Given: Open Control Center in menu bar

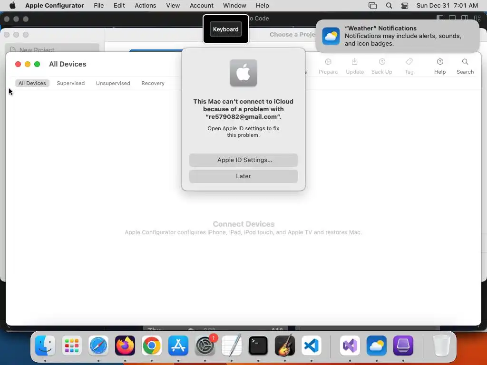Looking at the screenshot, I should tap(404, 6).
